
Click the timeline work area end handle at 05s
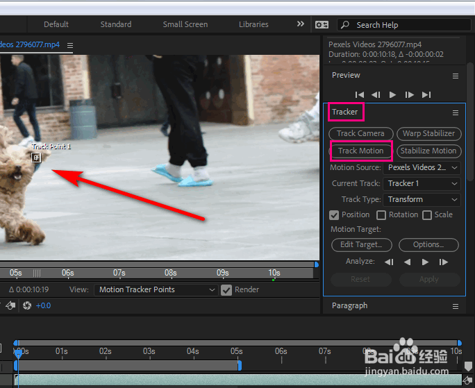[240, 365]
